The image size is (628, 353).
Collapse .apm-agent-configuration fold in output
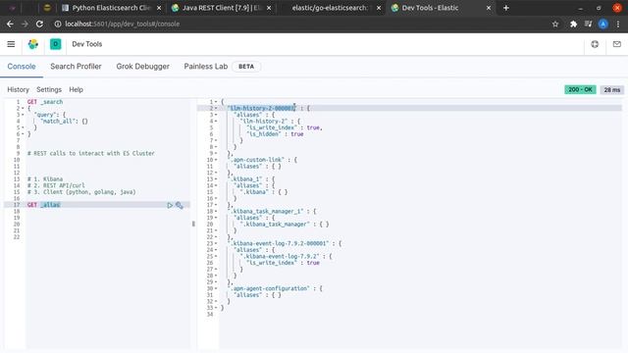(x=216, y=288)
